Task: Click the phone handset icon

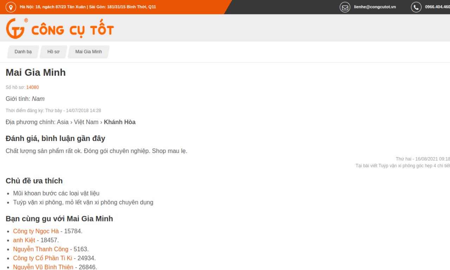Action: coord(416,7)
